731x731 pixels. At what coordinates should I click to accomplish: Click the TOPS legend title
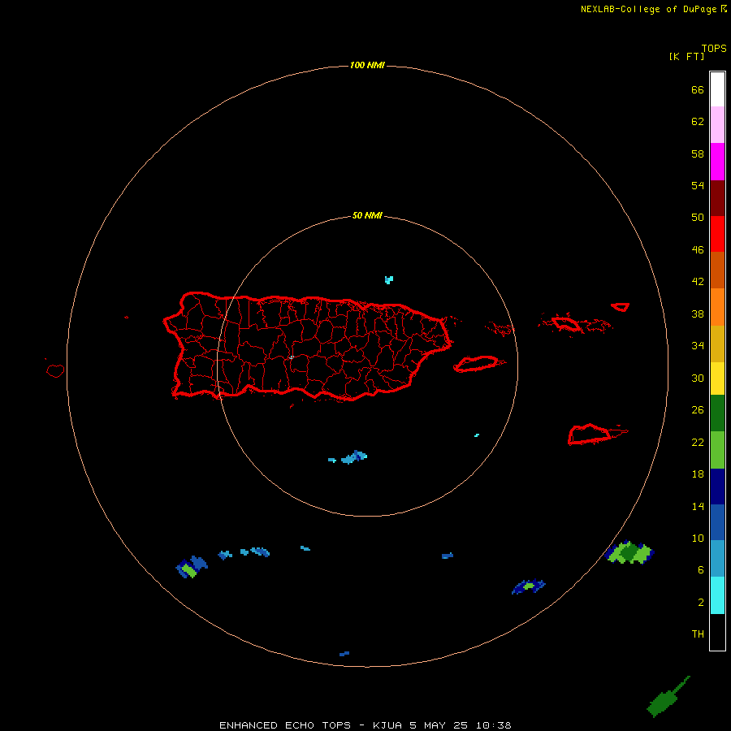tap(714, 48)
